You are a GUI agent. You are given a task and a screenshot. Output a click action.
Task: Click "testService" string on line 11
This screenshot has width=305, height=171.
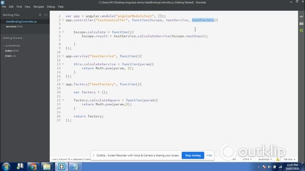pos(103,56)
